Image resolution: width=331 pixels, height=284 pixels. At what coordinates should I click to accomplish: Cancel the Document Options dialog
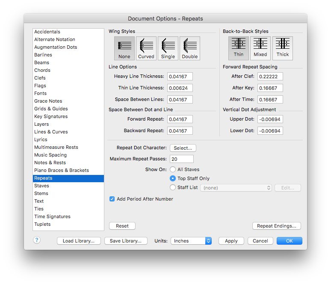tap(260, 241)
